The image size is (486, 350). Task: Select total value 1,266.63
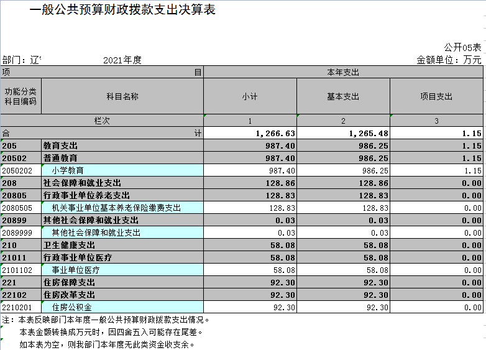point(250,133)
